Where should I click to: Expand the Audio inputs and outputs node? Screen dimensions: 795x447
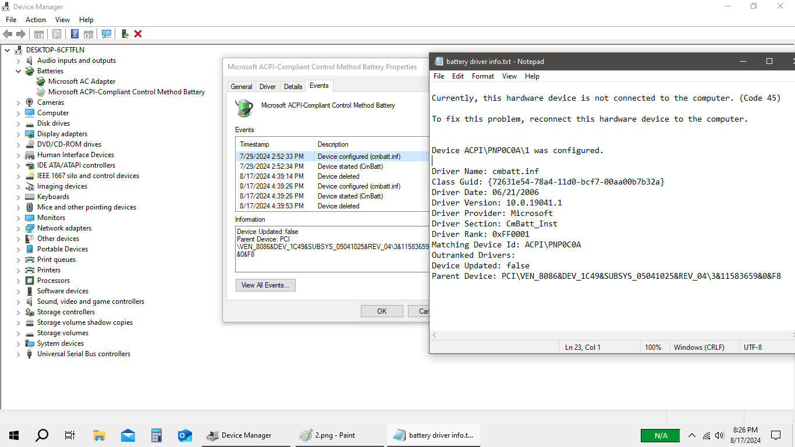coord(18,61)
